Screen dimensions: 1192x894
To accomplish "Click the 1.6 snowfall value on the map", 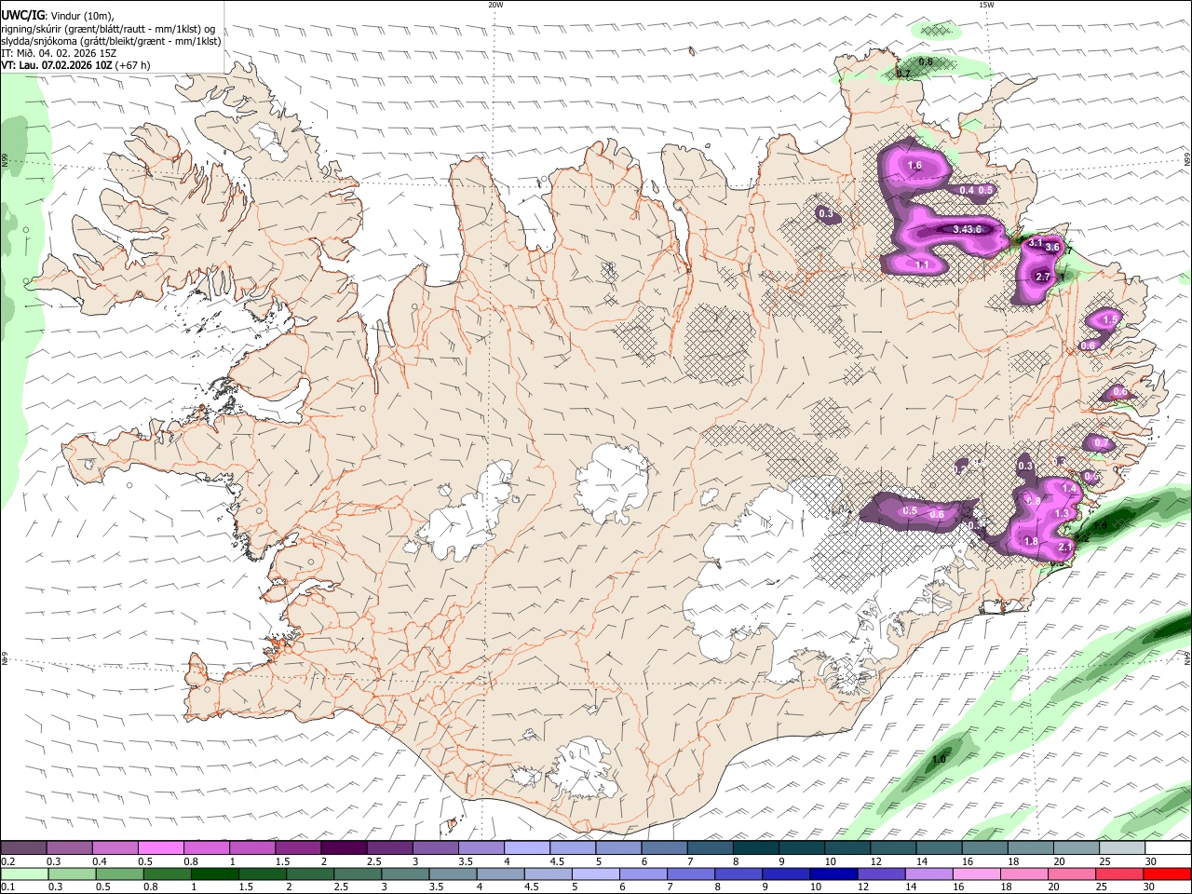I will coord(914,166).
